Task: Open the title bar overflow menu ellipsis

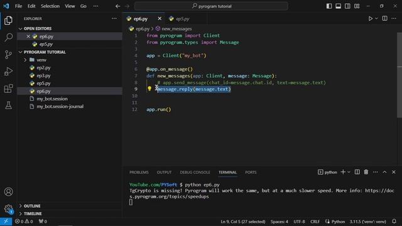Action: (95, 6)
